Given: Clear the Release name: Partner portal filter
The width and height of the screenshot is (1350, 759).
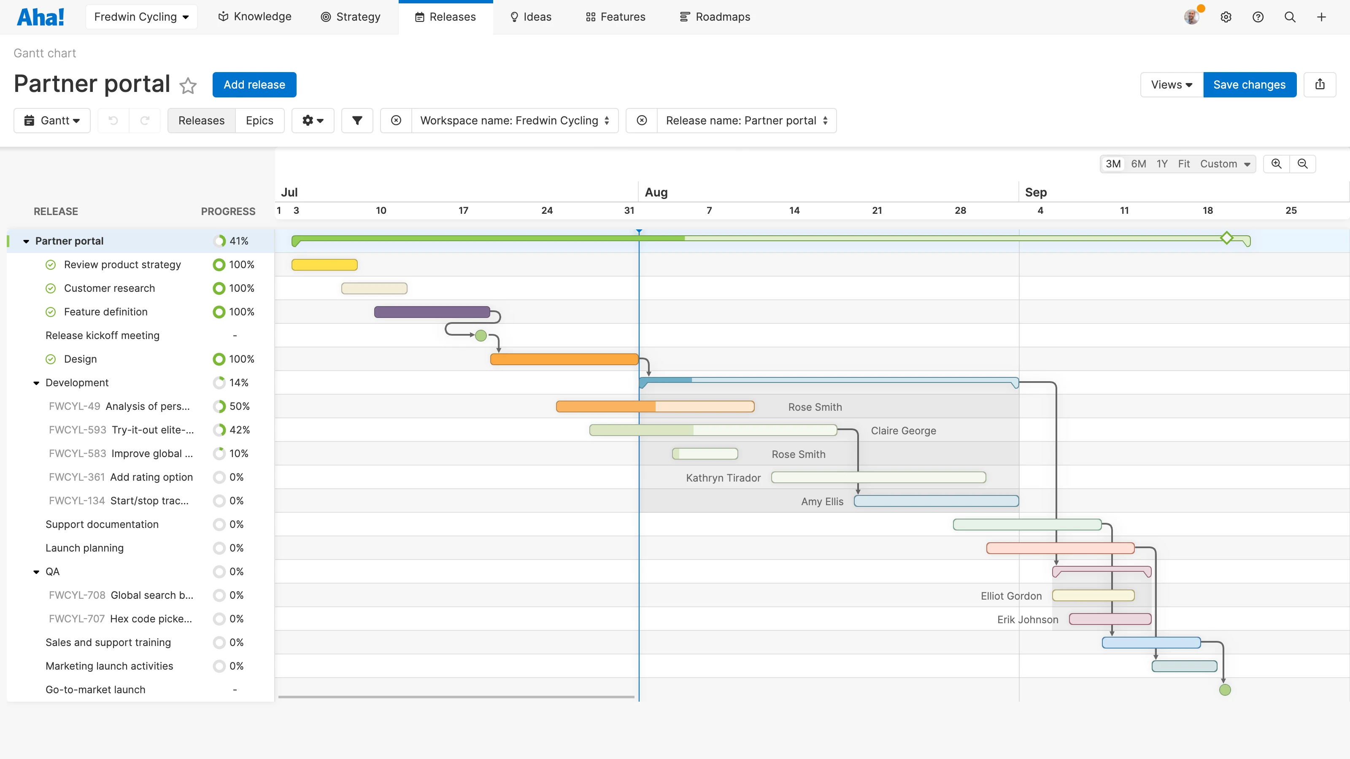Looking at the screenshot, I should tap(641, 121).
